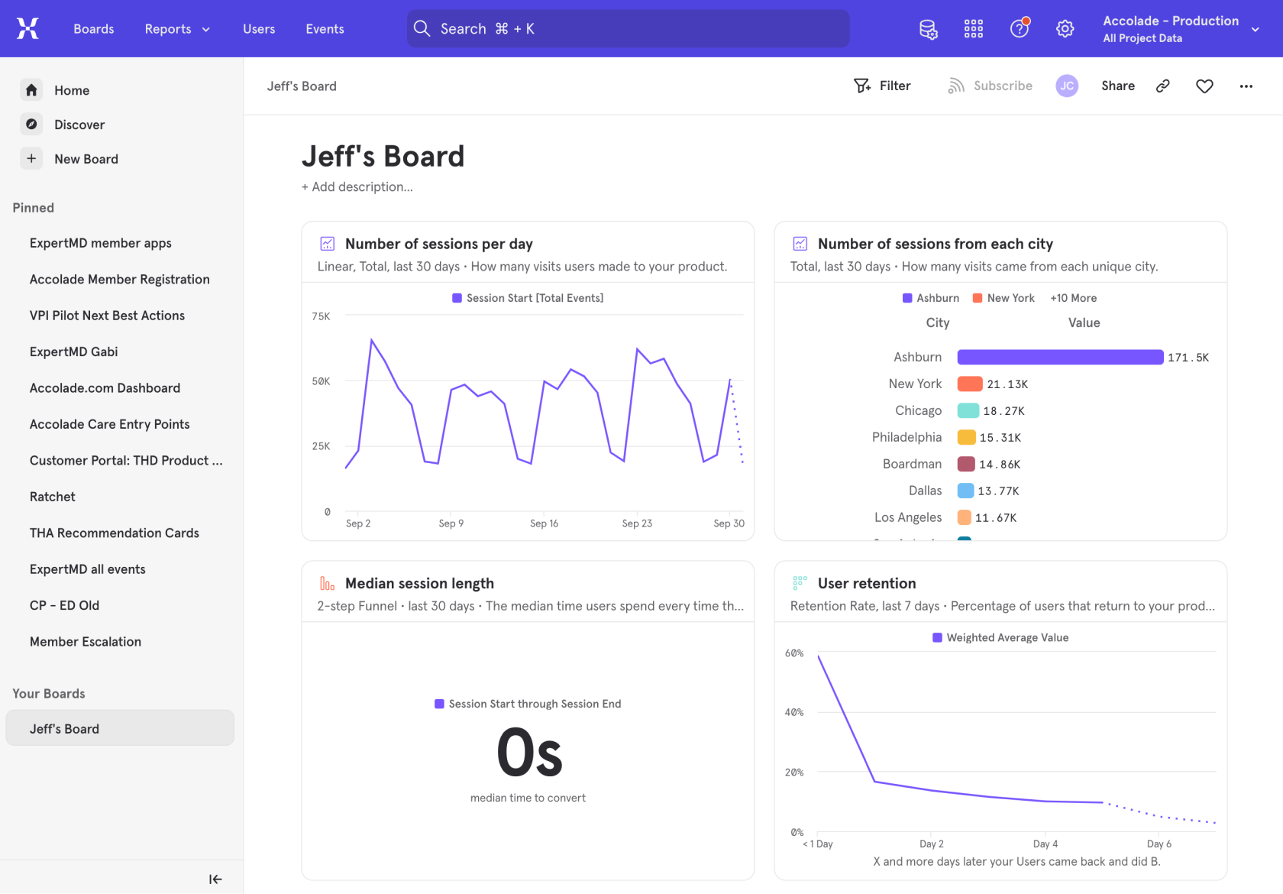Open the settings gear icon
This screenshot has width=1283, height=894.
pos(1065,29)
